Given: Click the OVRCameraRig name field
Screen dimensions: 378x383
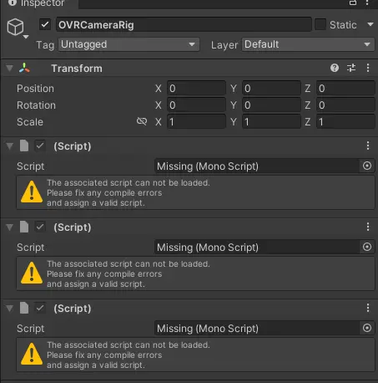Looking at the screenshot, I should click(x=184, y=24).
